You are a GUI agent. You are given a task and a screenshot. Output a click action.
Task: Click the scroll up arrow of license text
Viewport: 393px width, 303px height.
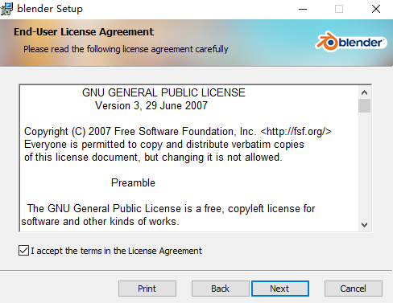pyautogui.click(x=364, y=92)
